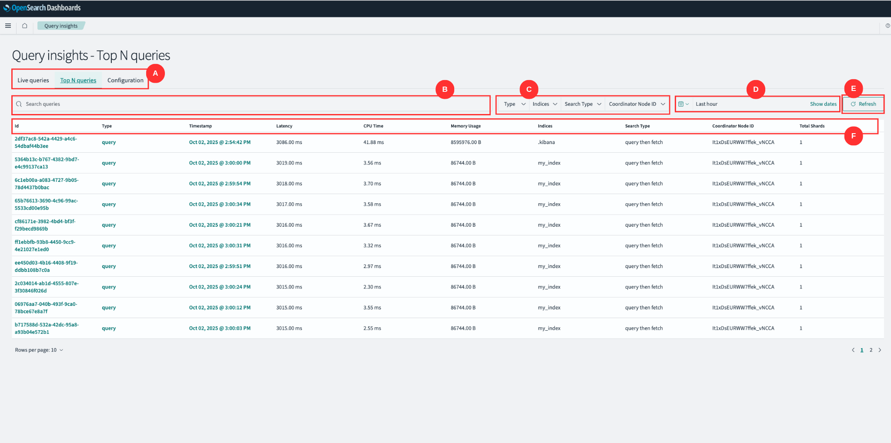Open the Search Type filter dropdown

pyautogui.click(x=582, y=104)
